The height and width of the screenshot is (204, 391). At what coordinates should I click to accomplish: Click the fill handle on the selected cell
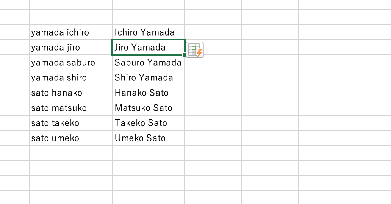pos(185,55)
